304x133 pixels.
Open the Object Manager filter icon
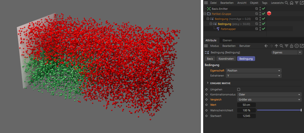coord(297,3)
